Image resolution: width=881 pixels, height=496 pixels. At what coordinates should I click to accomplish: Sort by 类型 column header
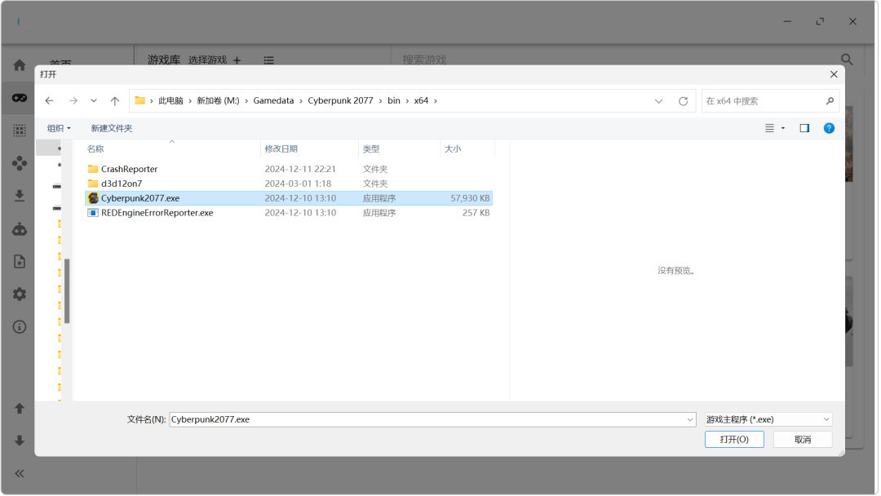click(x=371, y=148)
